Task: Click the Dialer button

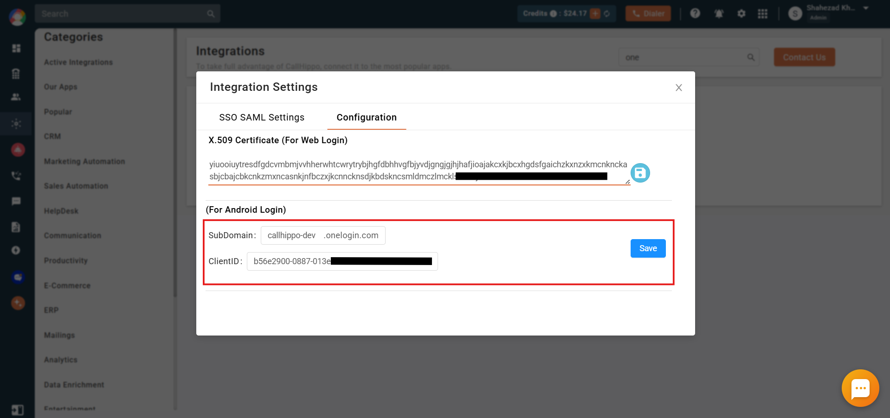Action: [x=648, y=13]
